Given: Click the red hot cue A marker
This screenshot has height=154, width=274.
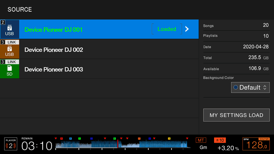Looking at the screenshot, I should [x=62, y=138].
